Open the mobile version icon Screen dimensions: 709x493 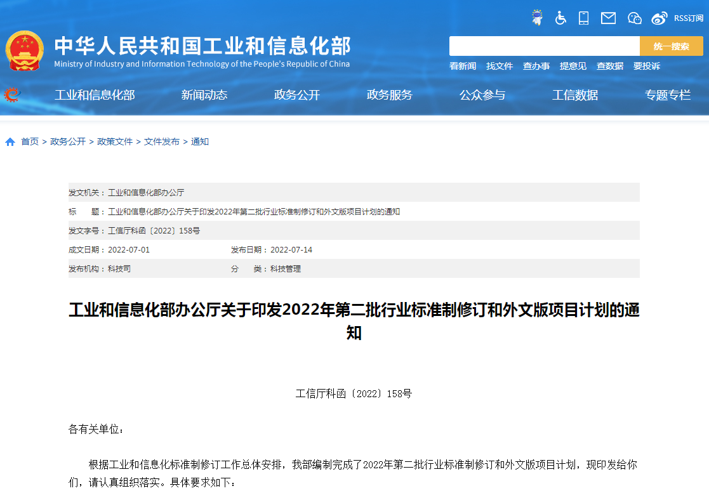coord(584,18)
